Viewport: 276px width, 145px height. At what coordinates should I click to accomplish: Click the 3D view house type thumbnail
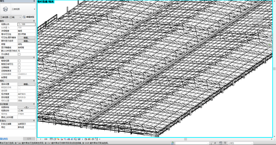(x=5, y=9)
